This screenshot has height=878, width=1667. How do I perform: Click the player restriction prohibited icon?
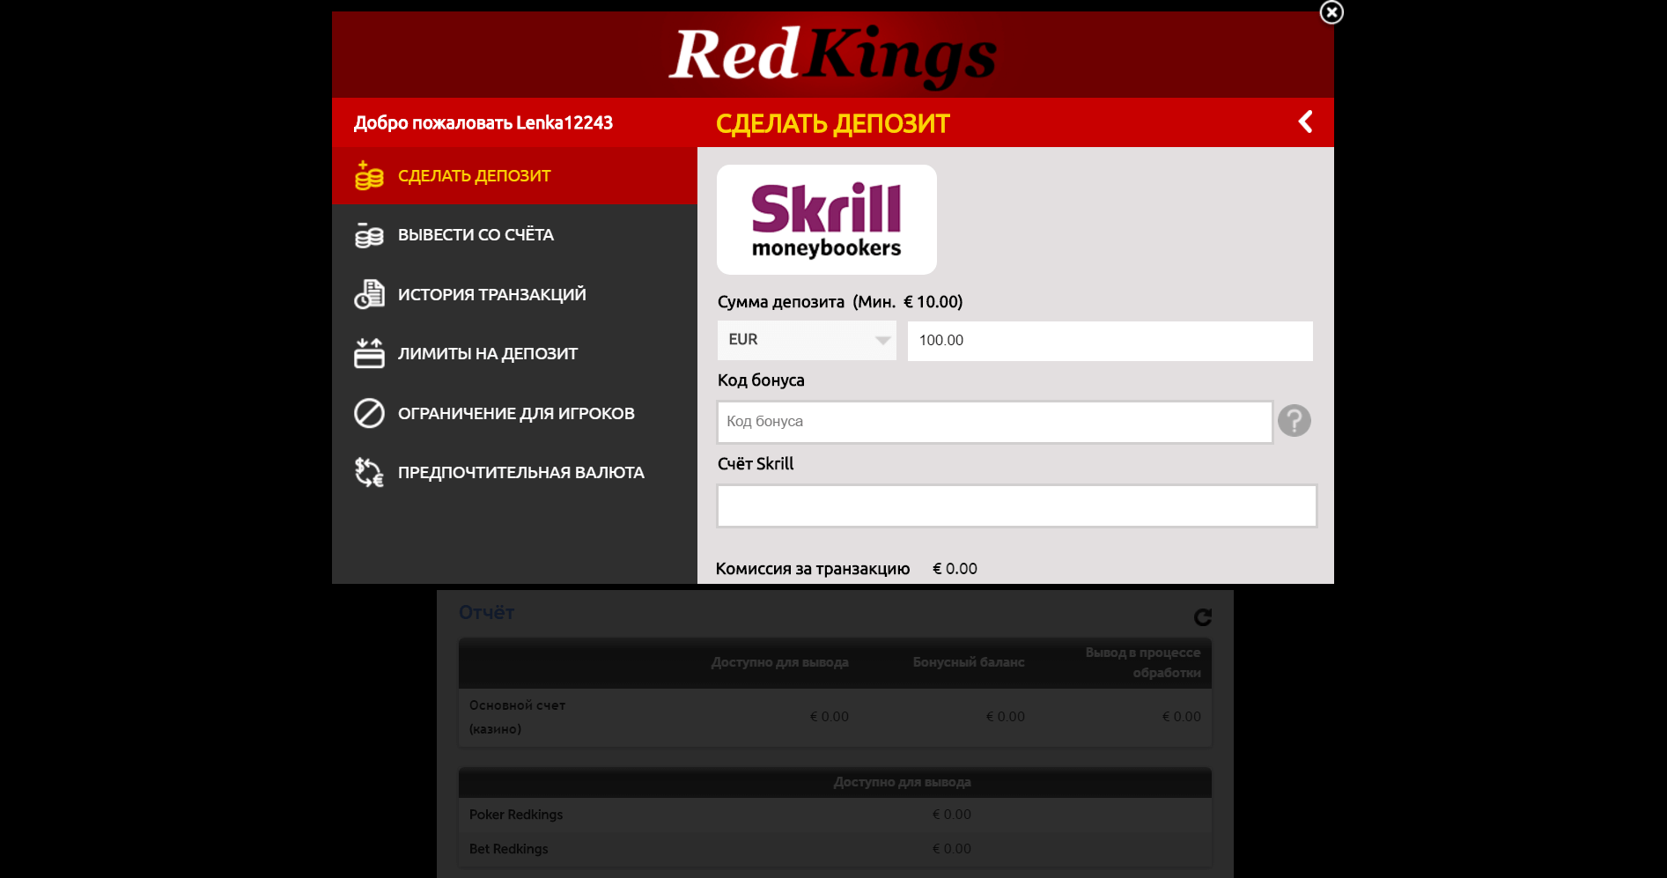tap(369, 413)
